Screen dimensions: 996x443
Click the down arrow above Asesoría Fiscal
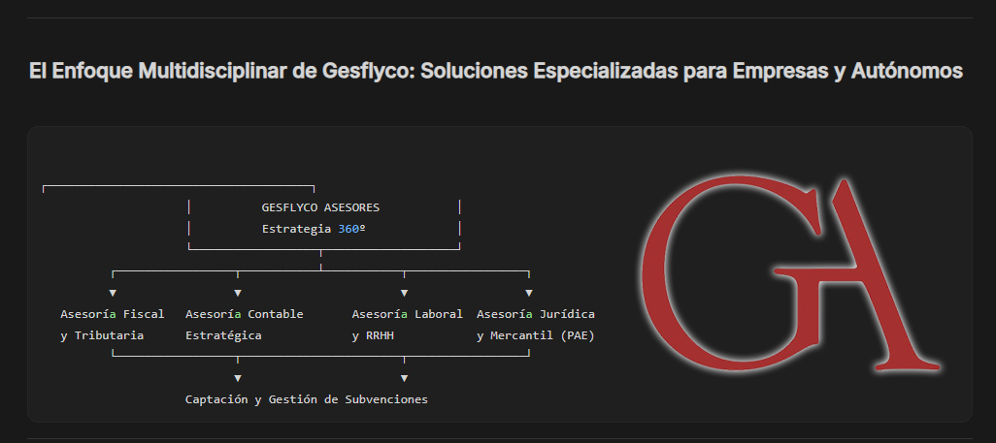tap(113, 293)
